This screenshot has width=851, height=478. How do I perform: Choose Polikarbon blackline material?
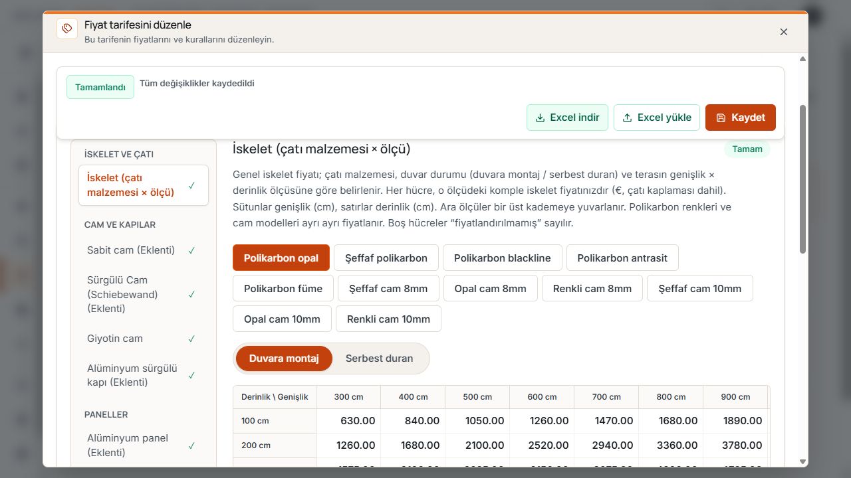click(x=502, y=258)
